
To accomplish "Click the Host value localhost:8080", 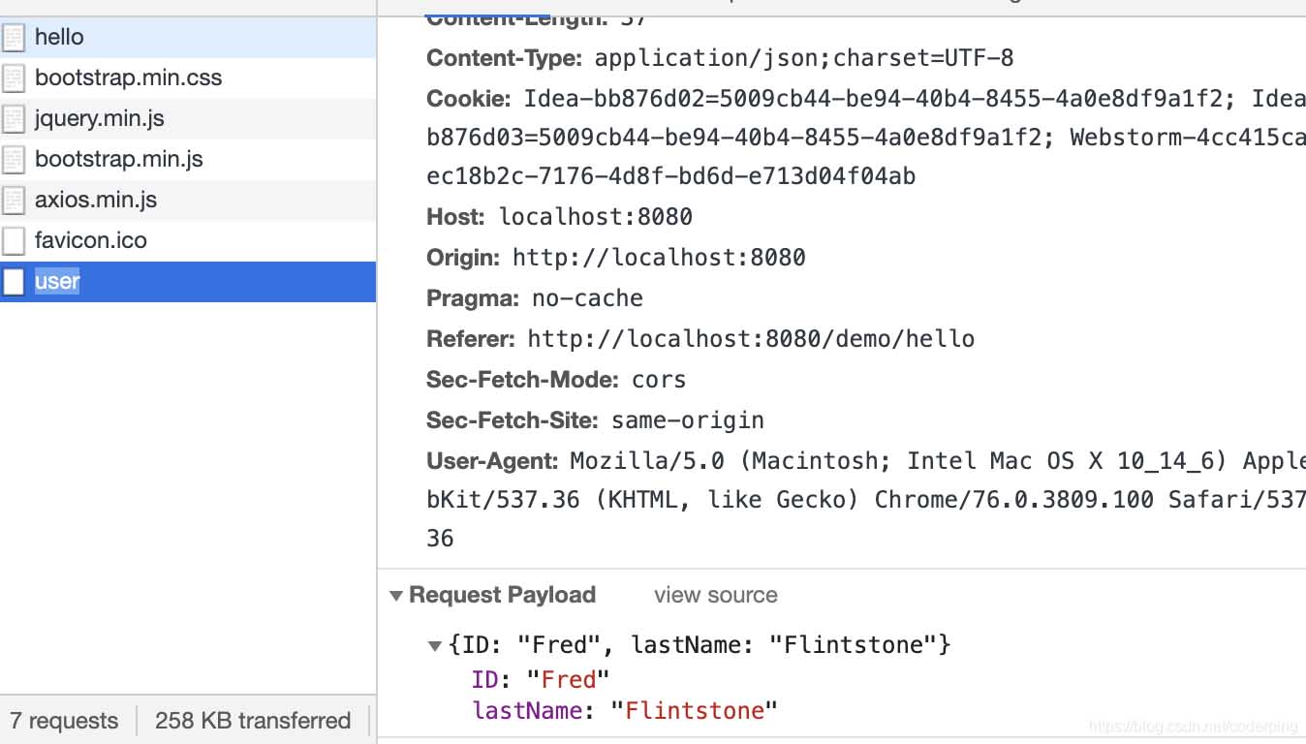I will [x=595, y=217].
